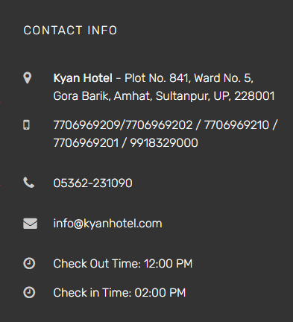
Task: Click the clock icon beside Check Out Time
Action: coord(29,263)
